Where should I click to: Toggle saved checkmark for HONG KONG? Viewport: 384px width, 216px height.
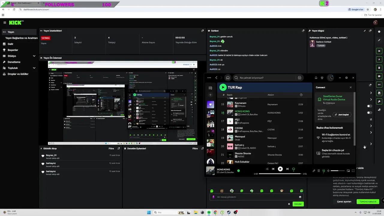pos(238,171)
